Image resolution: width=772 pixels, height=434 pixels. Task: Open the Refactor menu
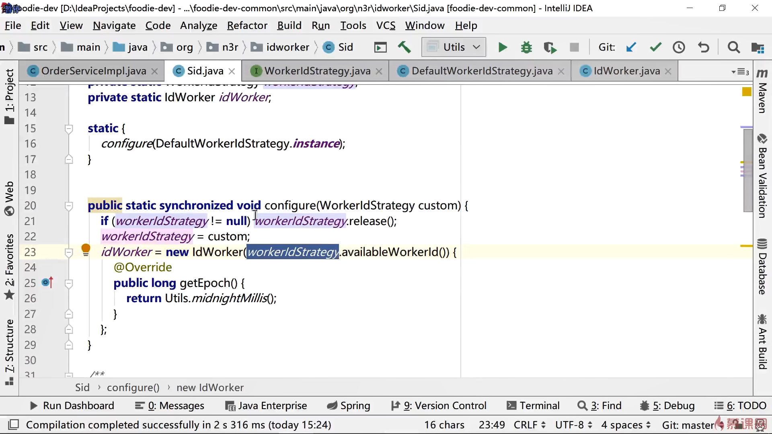(x=247, y=25)
